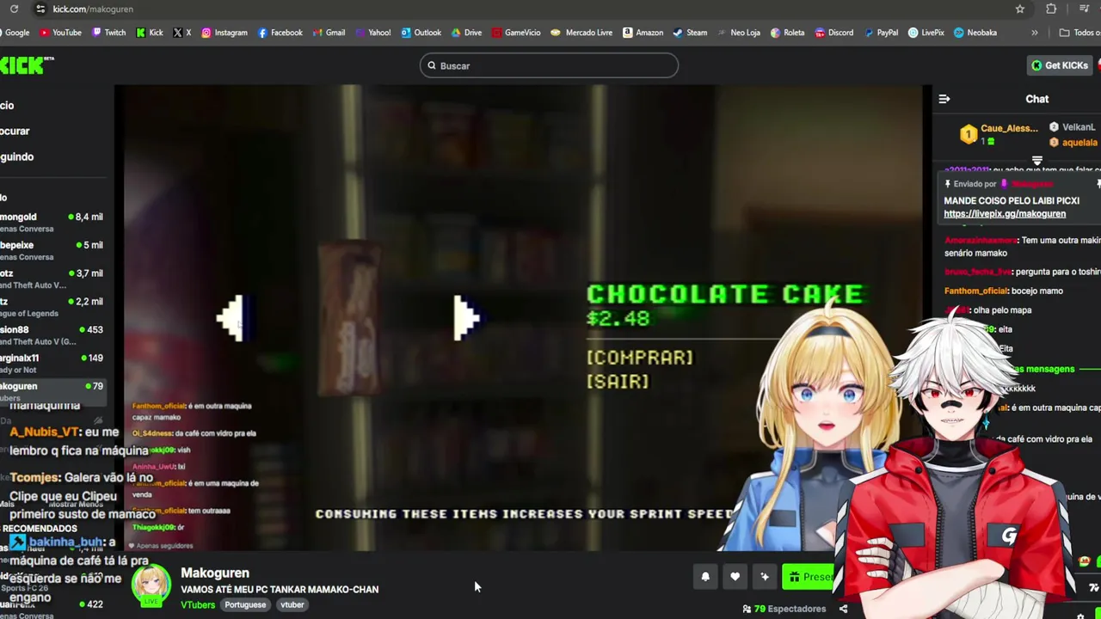
Task: Open the sidebar channel with 3,7 mil viewers
Action: point(52,279)
